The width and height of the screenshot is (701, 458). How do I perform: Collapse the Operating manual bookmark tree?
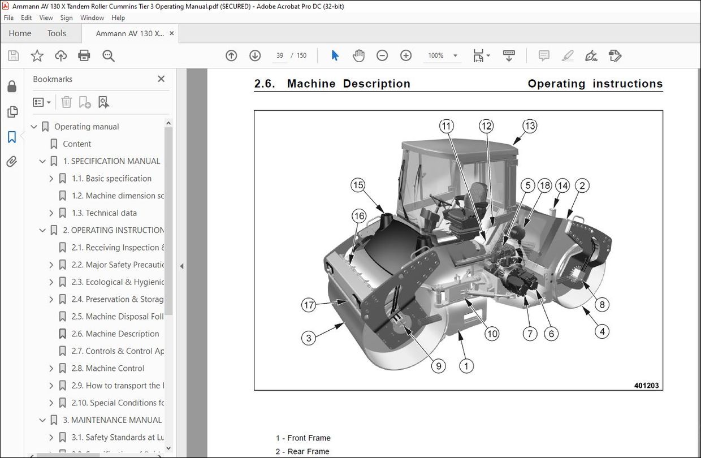tap(34, 126)
